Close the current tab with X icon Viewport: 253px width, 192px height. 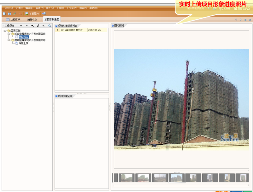[x=250, y=20]
